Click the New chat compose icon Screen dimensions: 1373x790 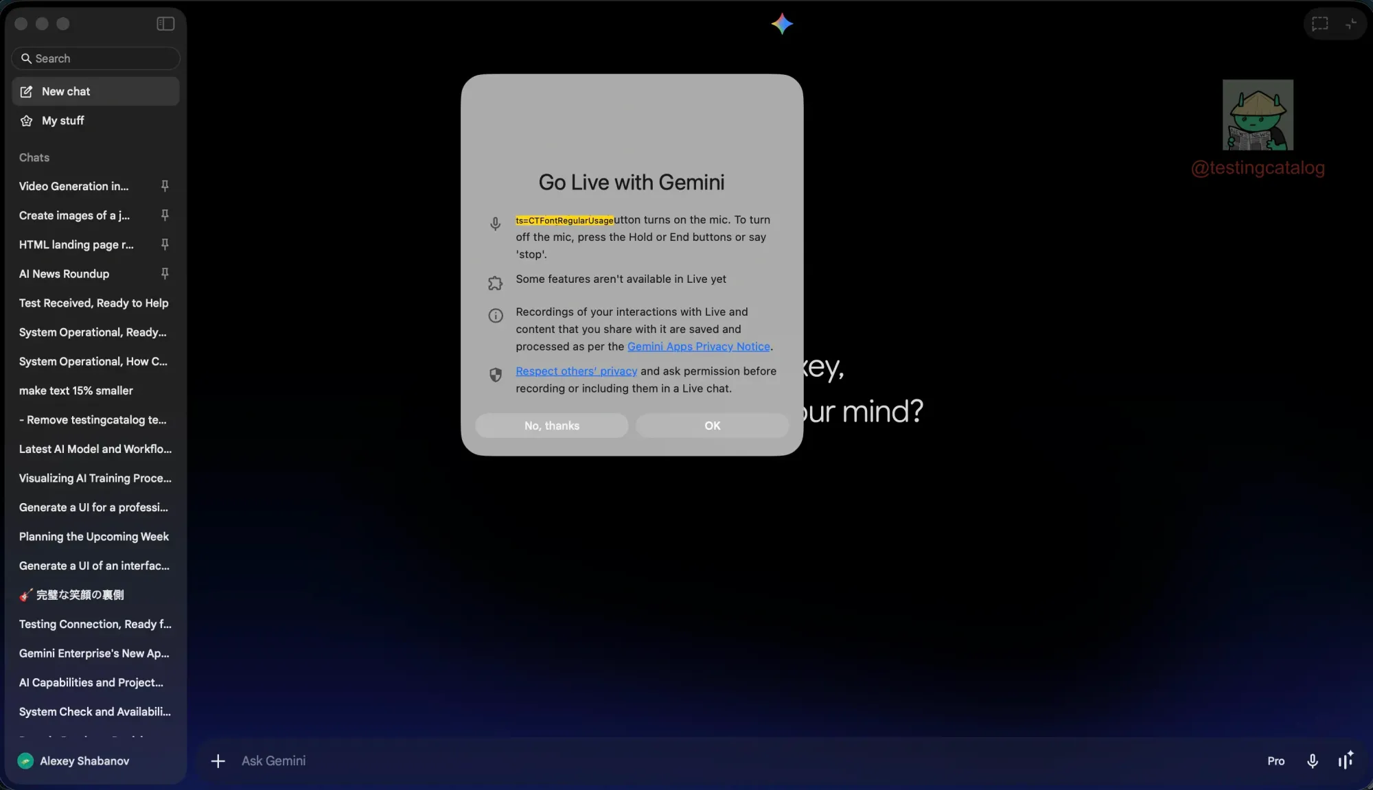point(27,91)
